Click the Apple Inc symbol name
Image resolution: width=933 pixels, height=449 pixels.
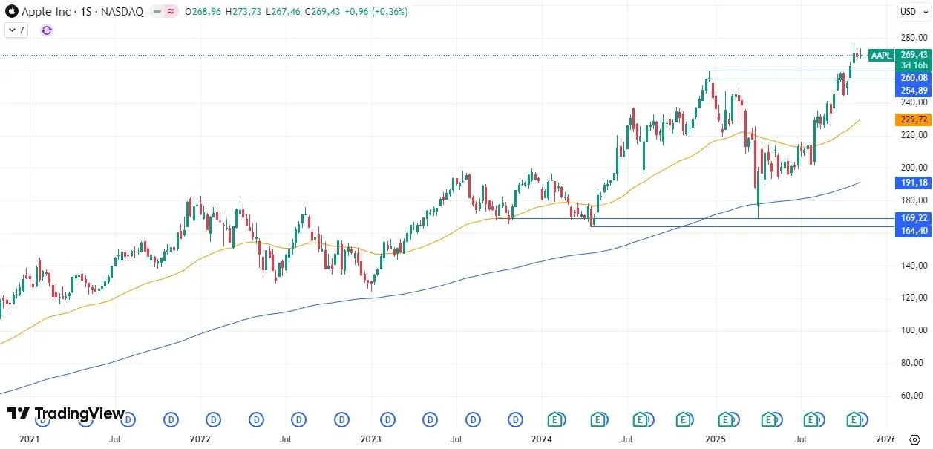[x=48, y=11]
